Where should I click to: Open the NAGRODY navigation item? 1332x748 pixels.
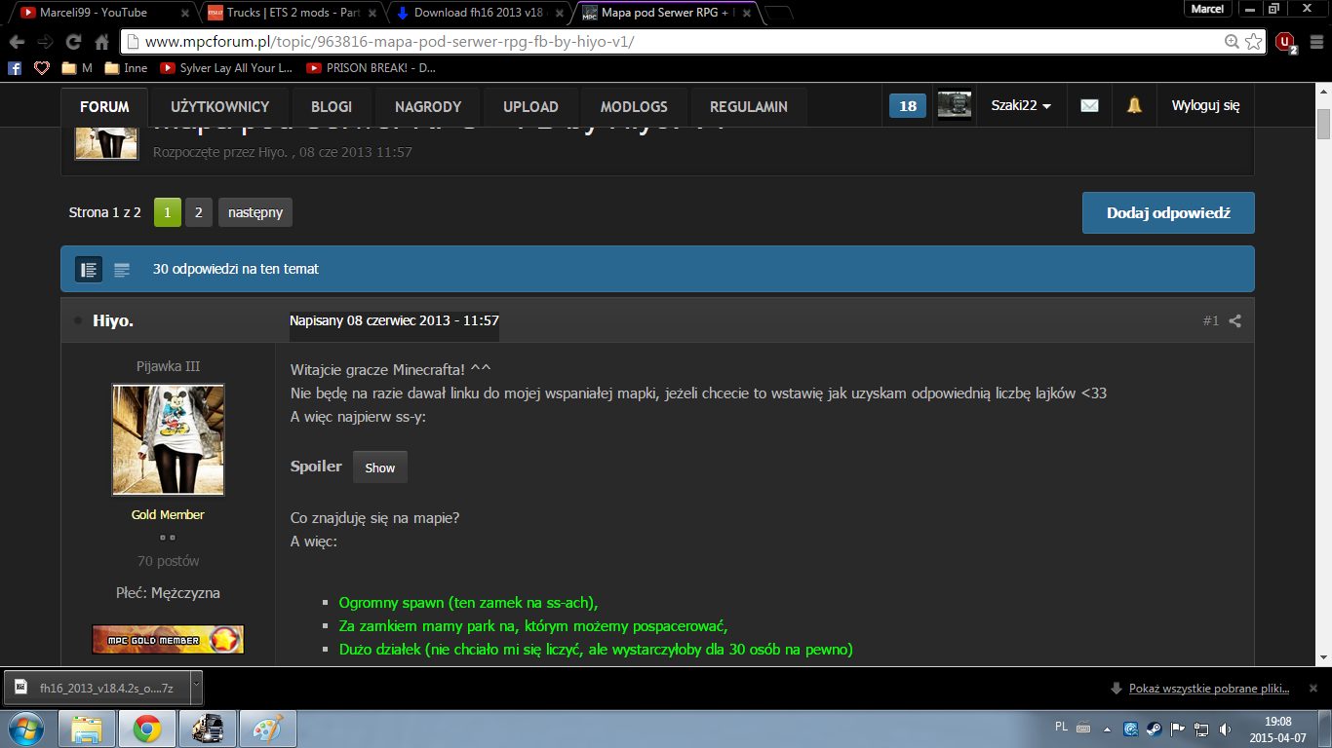pos(428,107)
